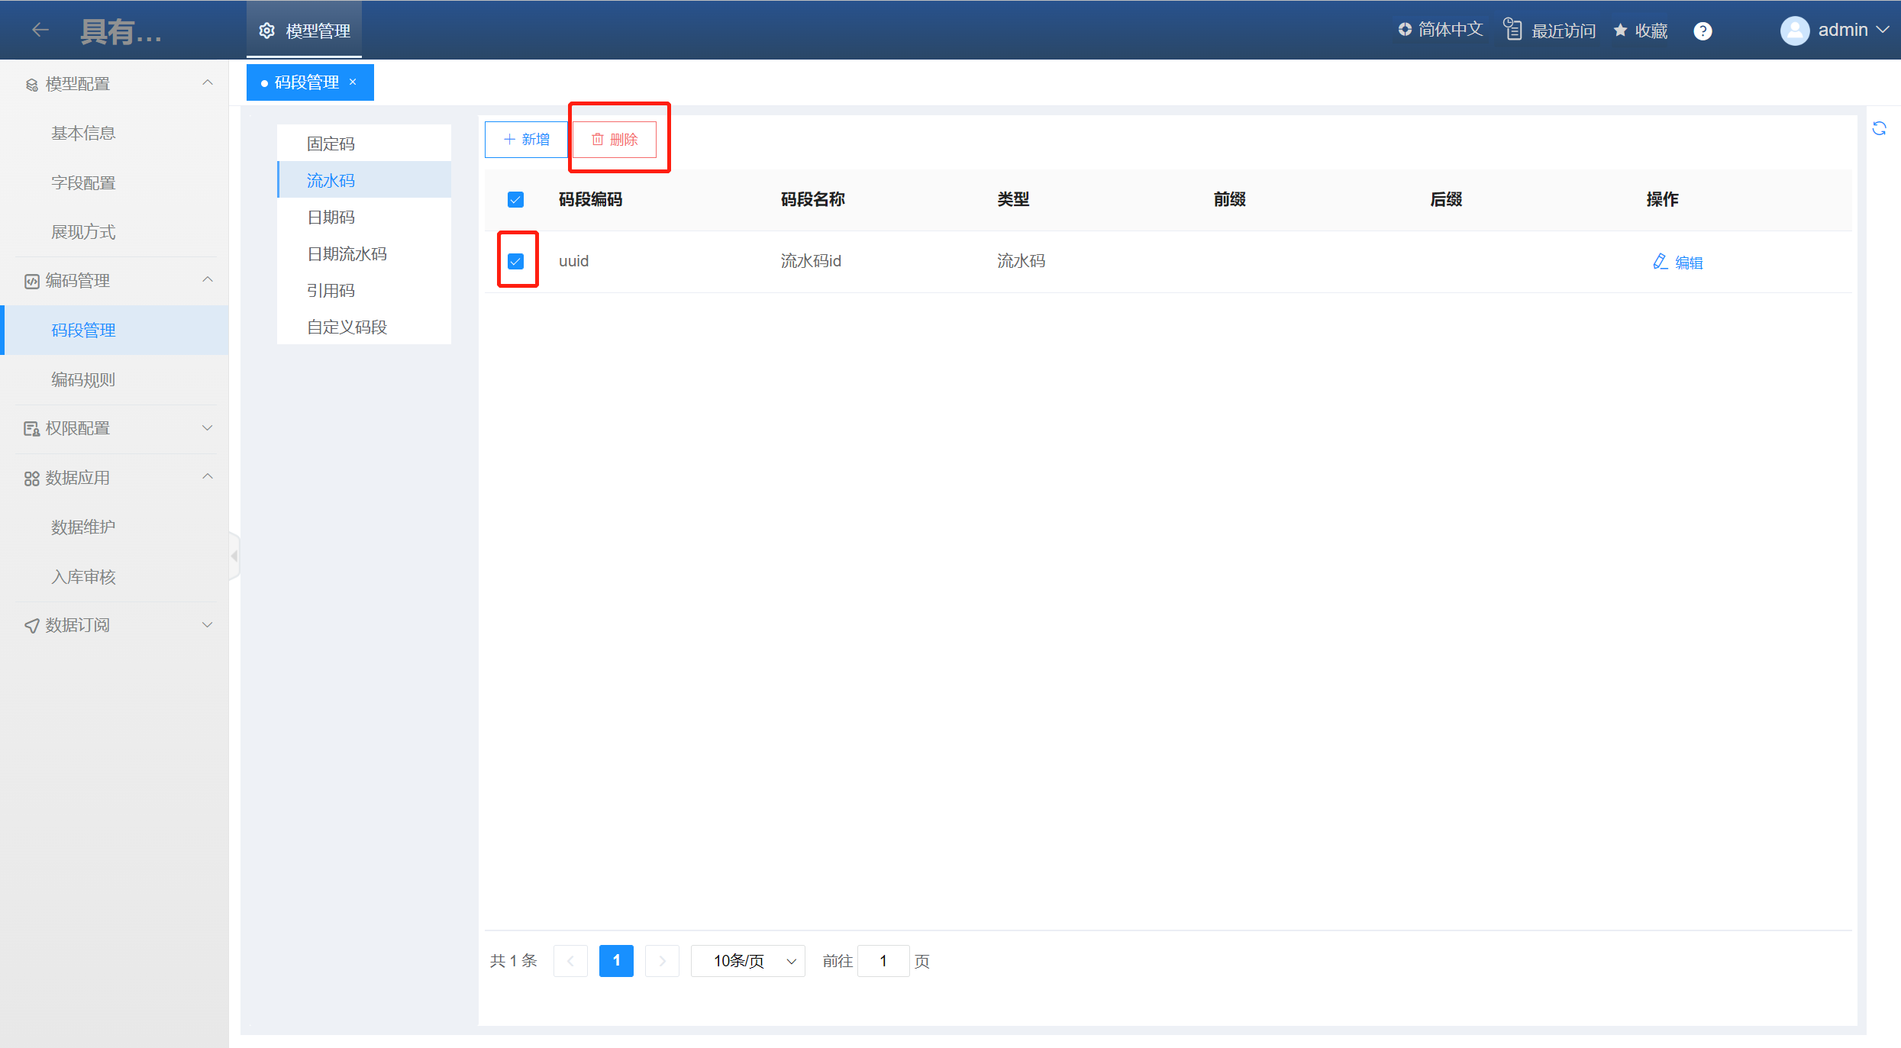Open help question mark icon

click(x=1702, y=31)
